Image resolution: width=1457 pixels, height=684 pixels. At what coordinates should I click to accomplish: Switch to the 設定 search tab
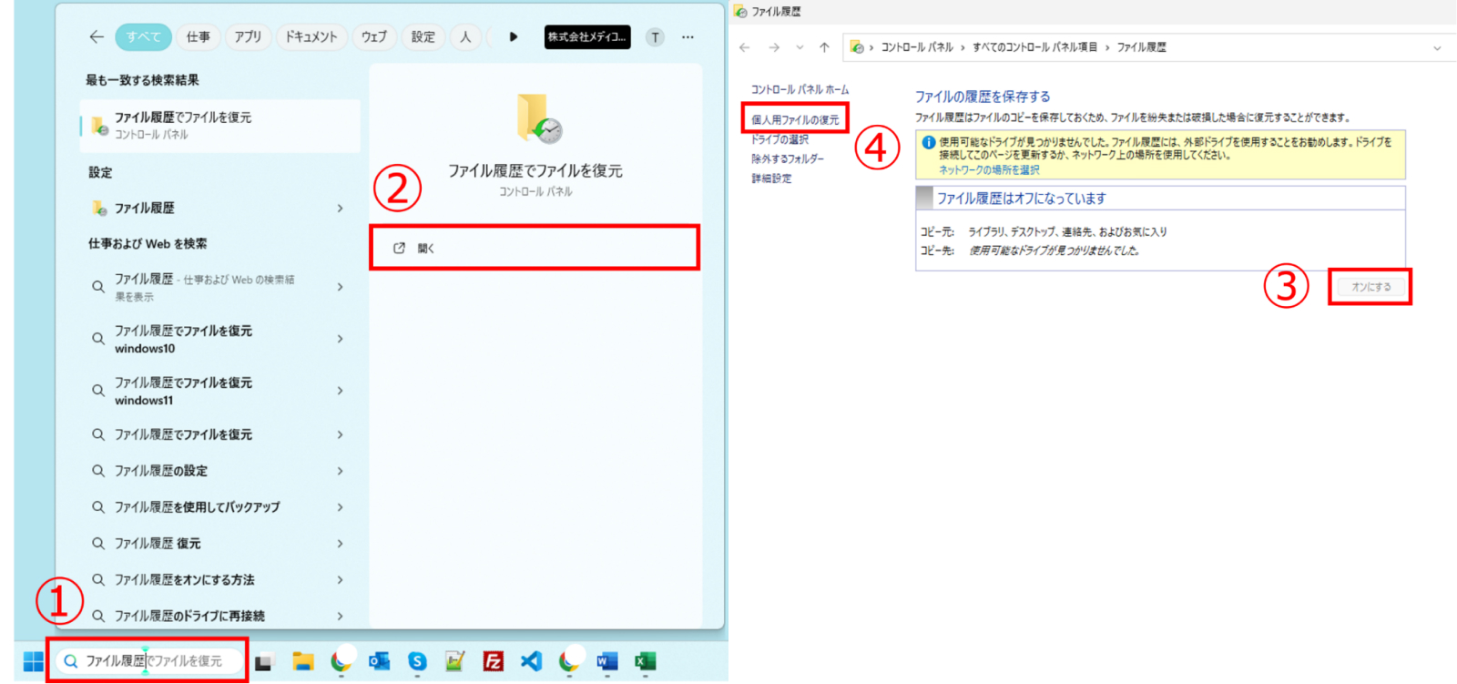tap(423, 37)
